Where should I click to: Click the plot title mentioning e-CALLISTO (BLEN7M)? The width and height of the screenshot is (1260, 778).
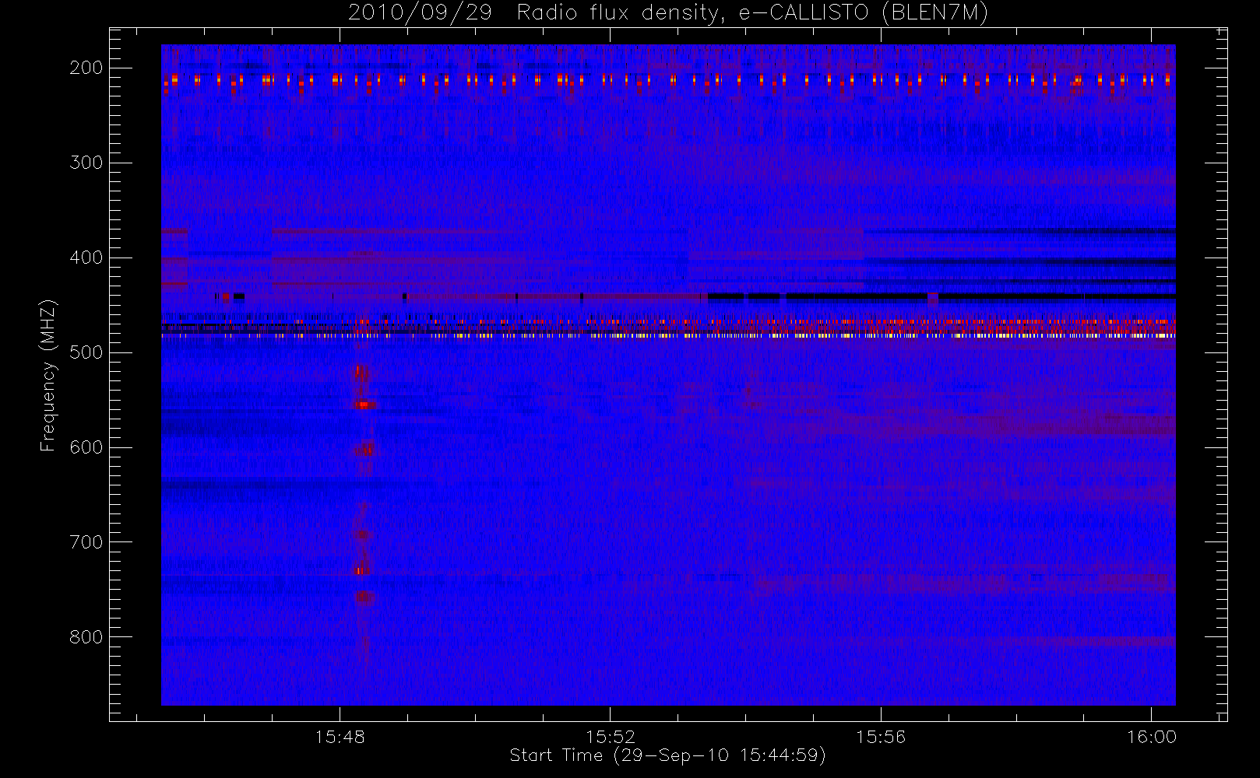[668, 13]
